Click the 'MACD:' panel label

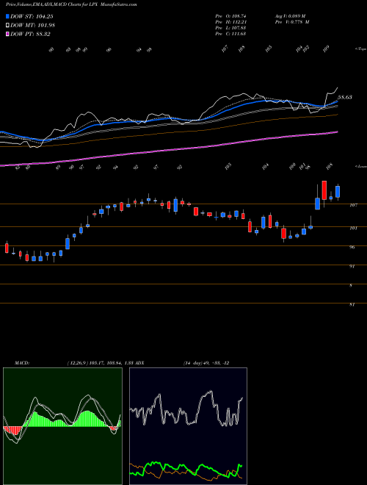click(22, 363)
